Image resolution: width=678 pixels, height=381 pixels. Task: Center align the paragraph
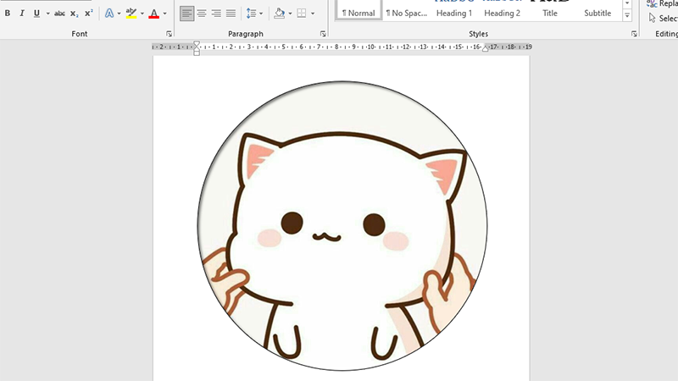pyautogui.click(x=202, y=14)
